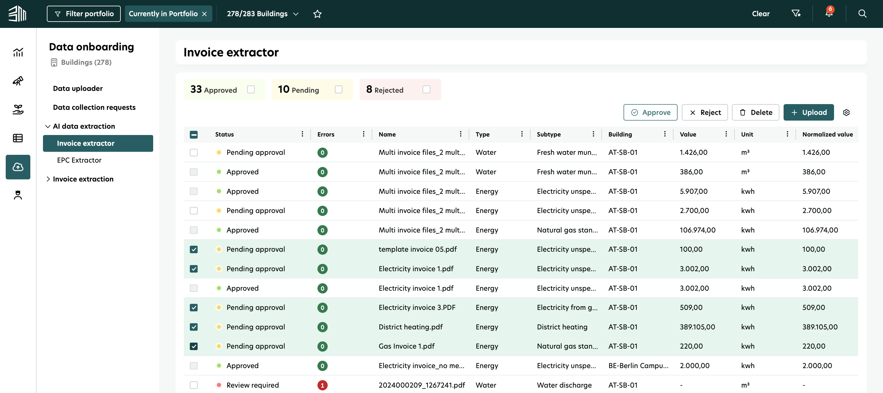Open the data table sidebar icon
Image resolution: width=883 pixels, height=393 pixels.
pyautogui.click(x=18, y=138)
